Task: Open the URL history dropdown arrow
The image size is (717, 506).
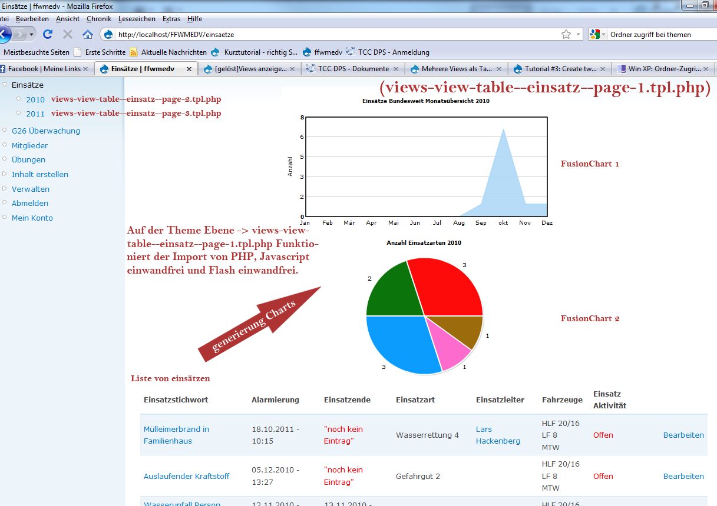Action: pyautogui.click(x=578, y=34)
